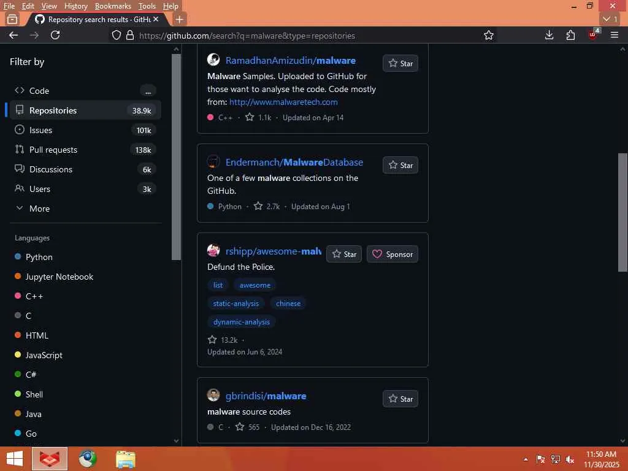The height and width of the screenshot is (471, 628).
Task: Open the gbrindisi/malware repository link
Action: [x=266, y=396]
